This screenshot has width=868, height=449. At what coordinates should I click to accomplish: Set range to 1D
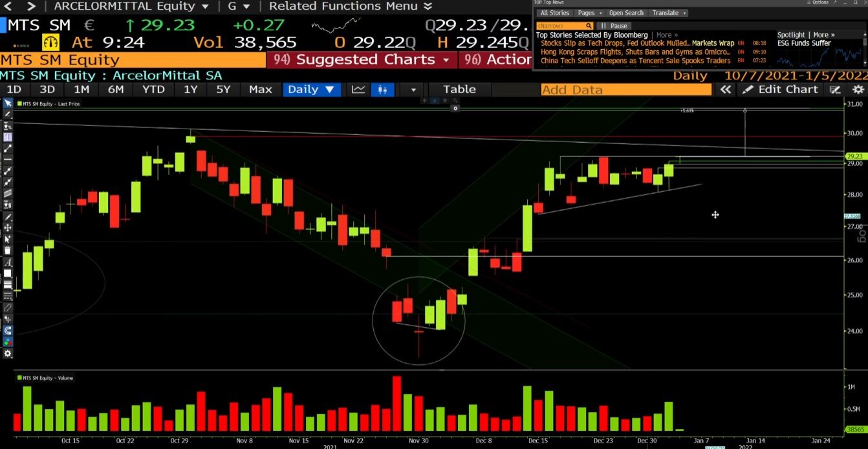[14, 90]
